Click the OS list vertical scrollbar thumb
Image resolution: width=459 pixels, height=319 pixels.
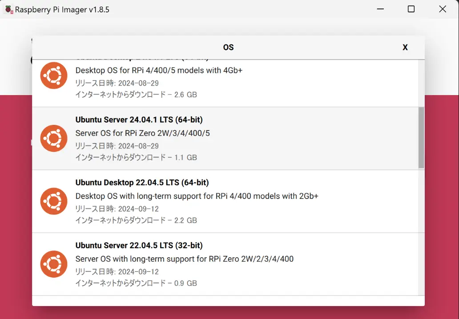tap(421, 137)
